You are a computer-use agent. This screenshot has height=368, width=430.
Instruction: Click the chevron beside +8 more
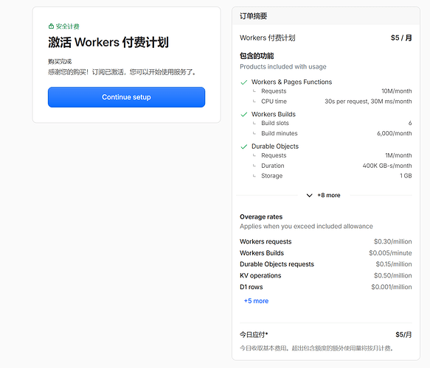pos(309,195)
